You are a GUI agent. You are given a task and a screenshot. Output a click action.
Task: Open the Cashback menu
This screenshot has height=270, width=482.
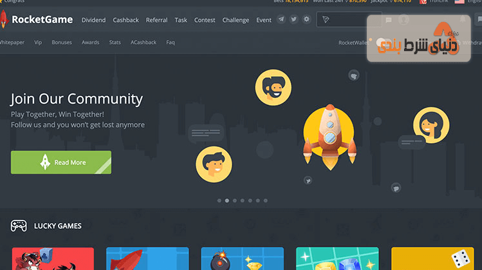coord(125,20)
